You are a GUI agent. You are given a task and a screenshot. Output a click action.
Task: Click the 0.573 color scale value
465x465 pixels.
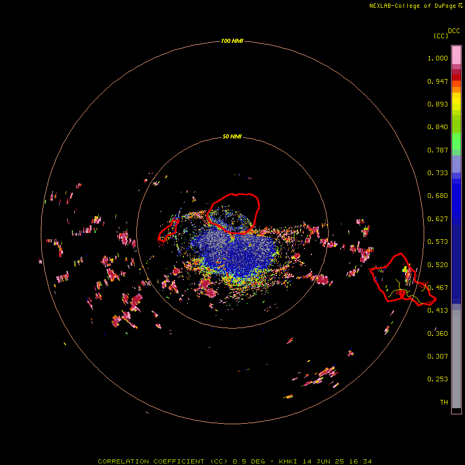(x=438, y=242)
